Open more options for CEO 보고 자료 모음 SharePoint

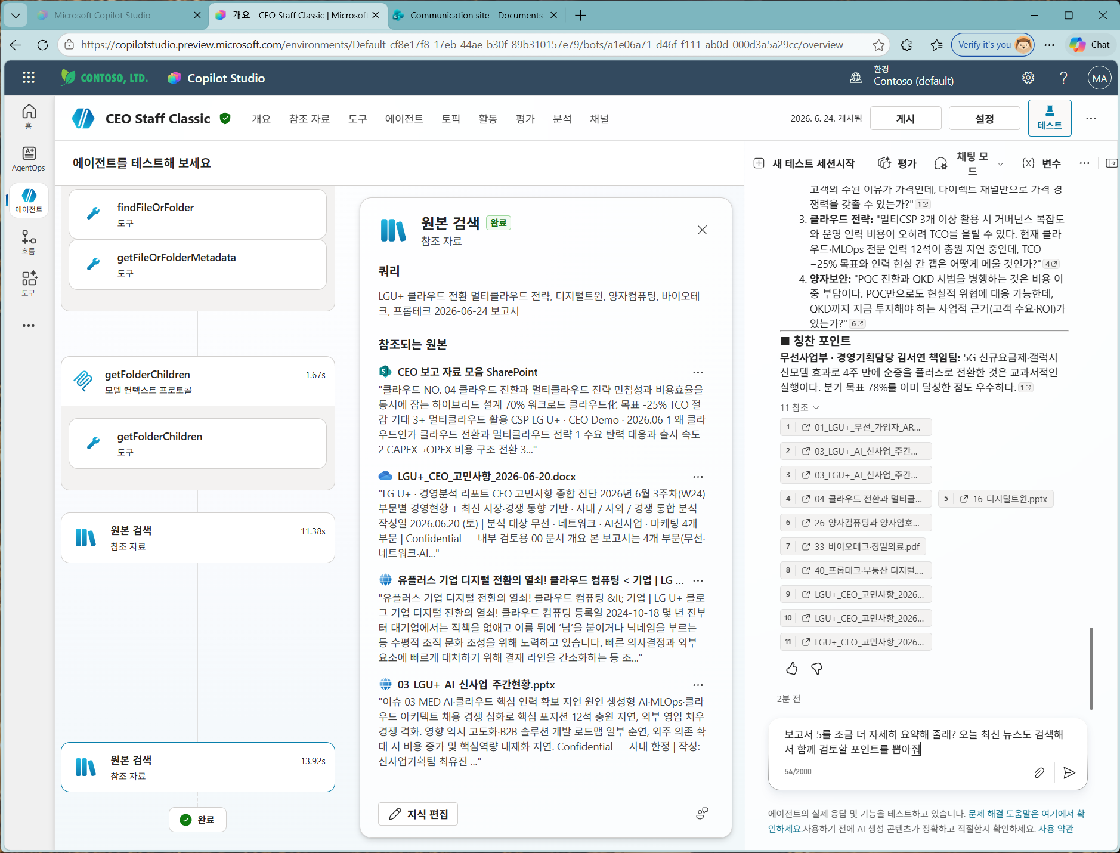pyautogui.click(x=698, y=372)
